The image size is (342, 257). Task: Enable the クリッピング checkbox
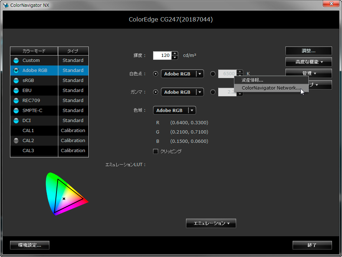[156, 151]
